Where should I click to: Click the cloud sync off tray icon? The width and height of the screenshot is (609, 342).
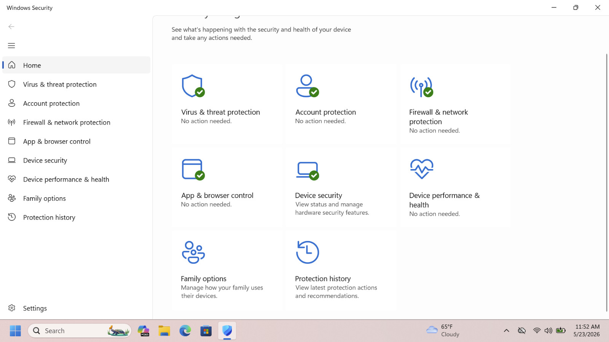tap(522, 331)
